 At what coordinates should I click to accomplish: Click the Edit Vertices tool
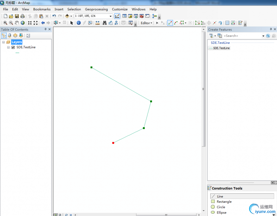(x=197, y=23)
